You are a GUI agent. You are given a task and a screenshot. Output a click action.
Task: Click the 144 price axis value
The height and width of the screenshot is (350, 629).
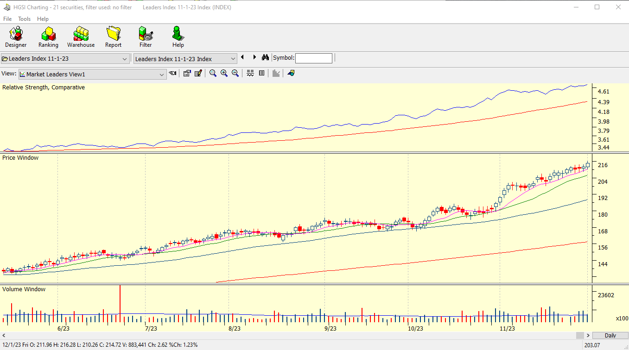[x=603, y=264]
